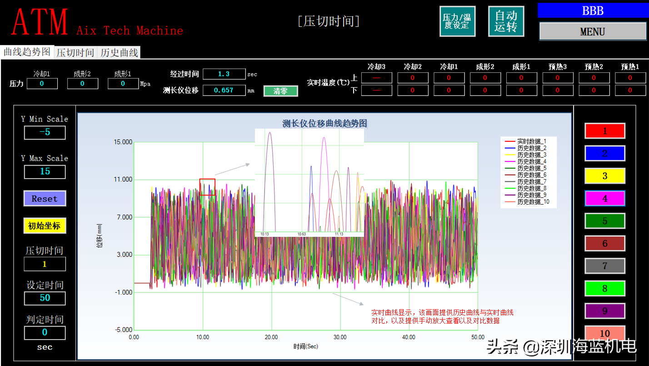Select curve 3 yellow button
Image resolution: width=649 pixels, height=366 pixels.
[x=604, y=176]
